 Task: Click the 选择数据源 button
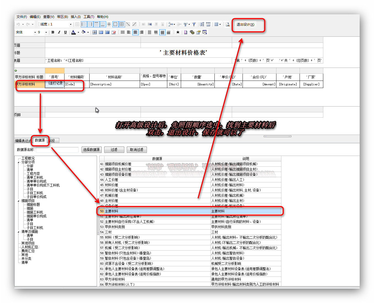[92, 150]
